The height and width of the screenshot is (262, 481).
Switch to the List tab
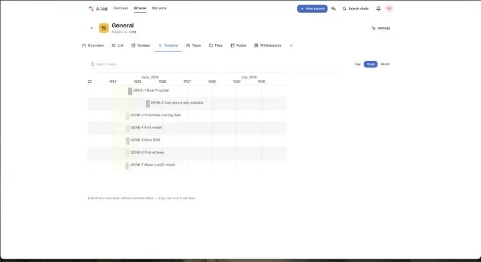pos(118,45)
